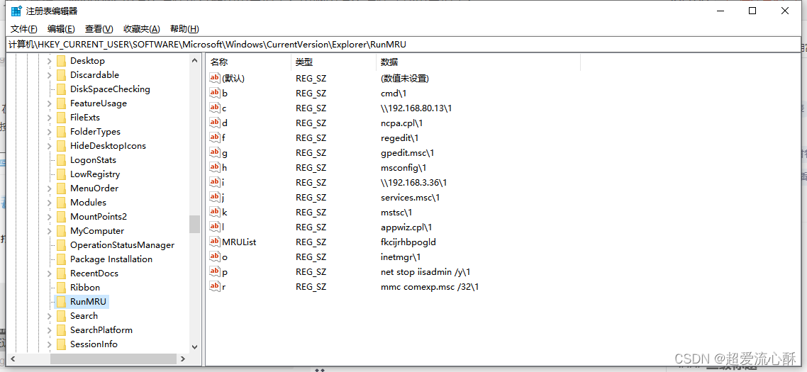Screen dimensions: 807x372
Task: Expand the MountPoints2 registry key
Action: (50, 217)
